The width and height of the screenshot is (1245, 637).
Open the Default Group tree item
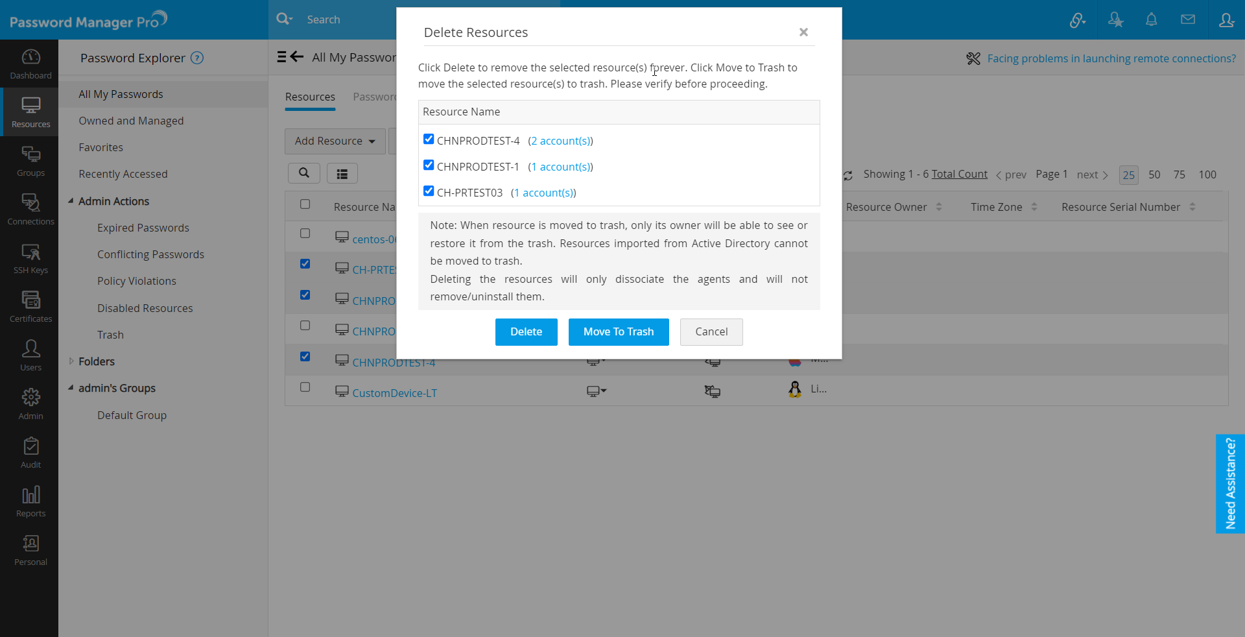pyautogui.click(x=132, y=415)
